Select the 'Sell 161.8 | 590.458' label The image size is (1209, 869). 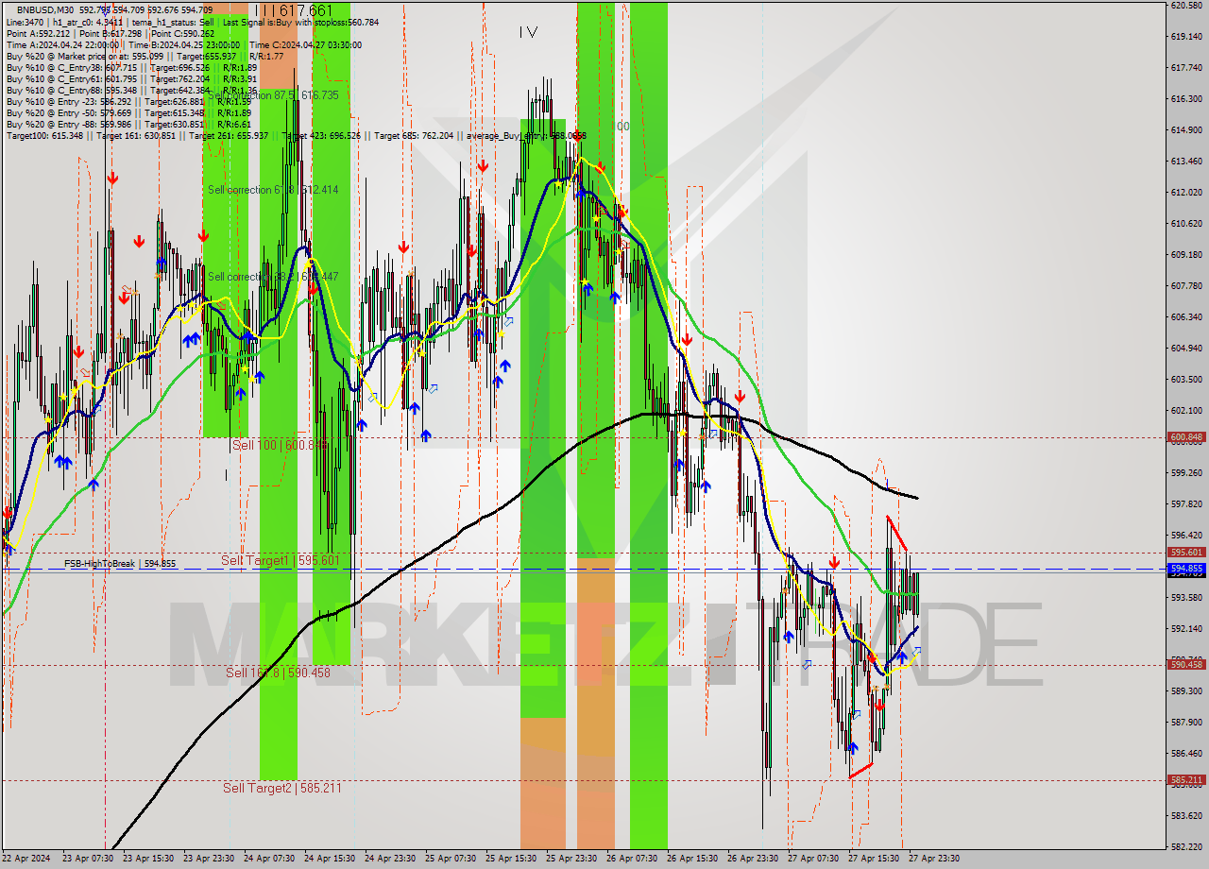click(x=278, y=673)
